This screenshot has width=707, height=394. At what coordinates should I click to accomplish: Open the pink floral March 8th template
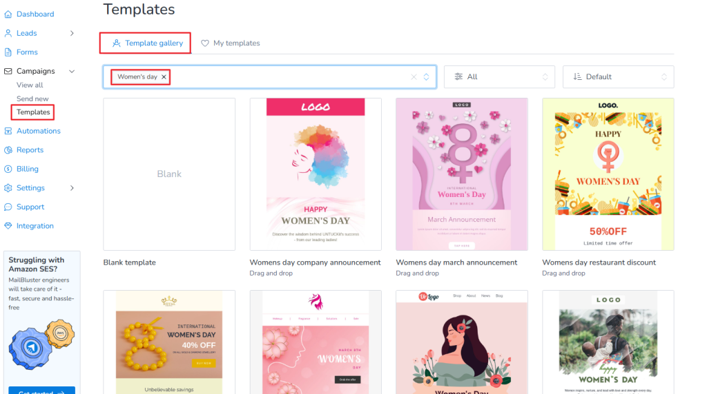click(316, 342)
